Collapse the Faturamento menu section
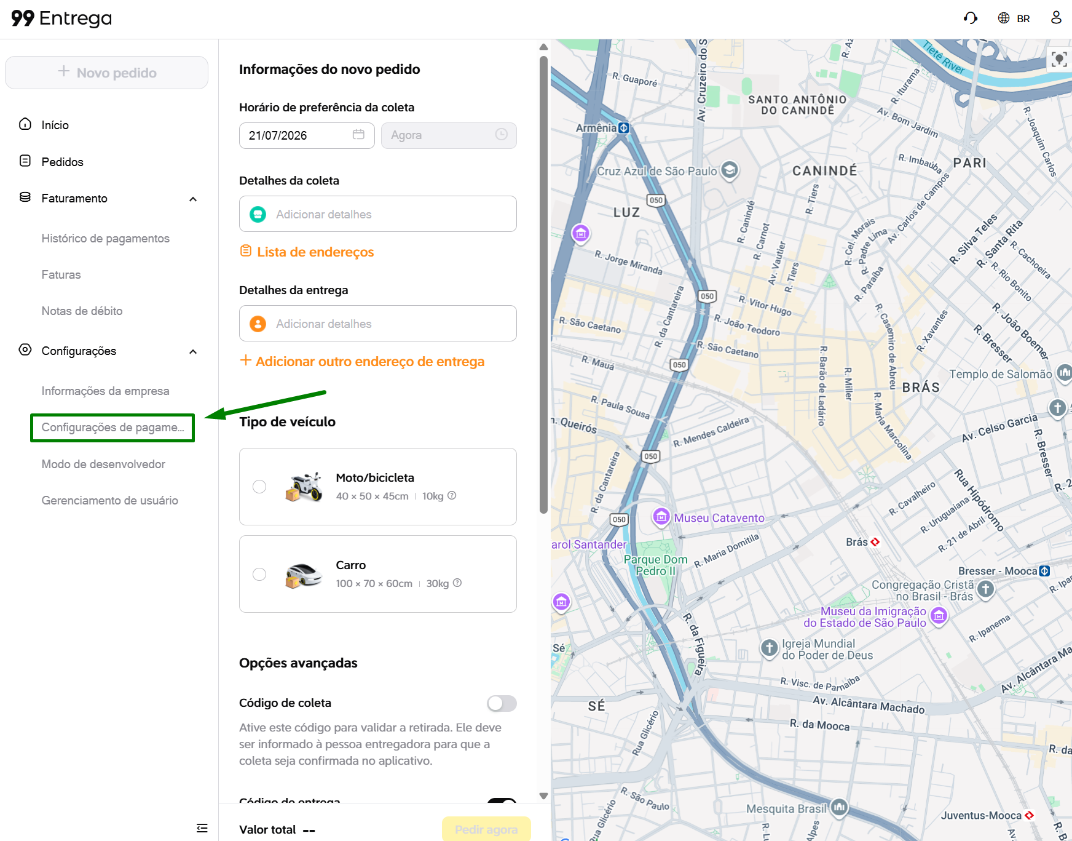 tap(193, 199)
